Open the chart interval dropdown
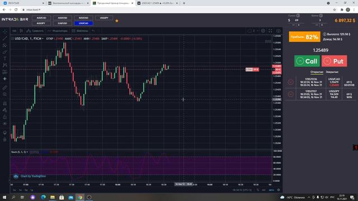The width and height of the screenshot is (358, 201). pos(14,31)
